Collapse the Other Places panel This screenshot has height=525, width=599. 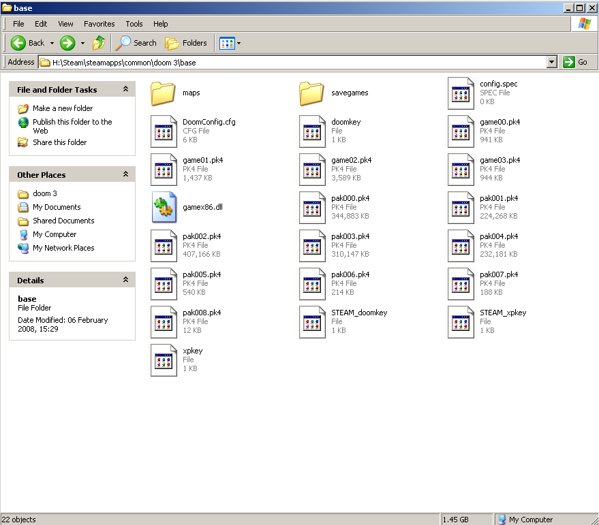(125, 174)
